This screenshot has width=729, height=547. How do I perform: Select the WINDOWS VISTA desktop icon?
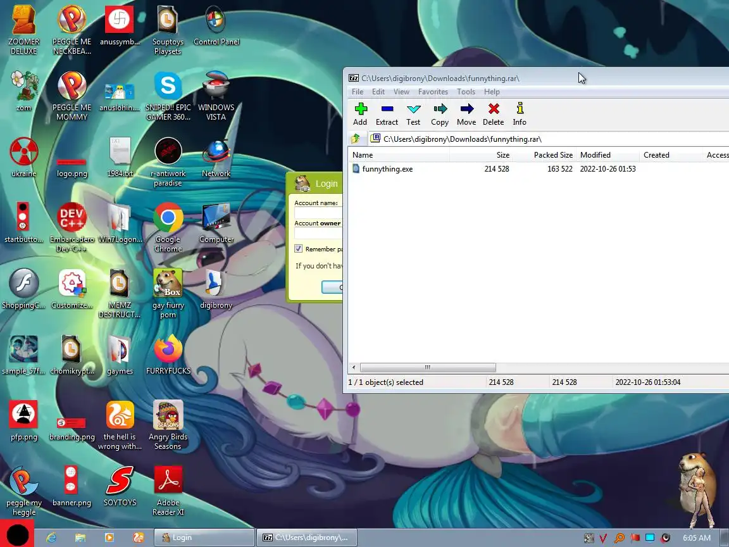pyautogui.click(x=216, y=96)
